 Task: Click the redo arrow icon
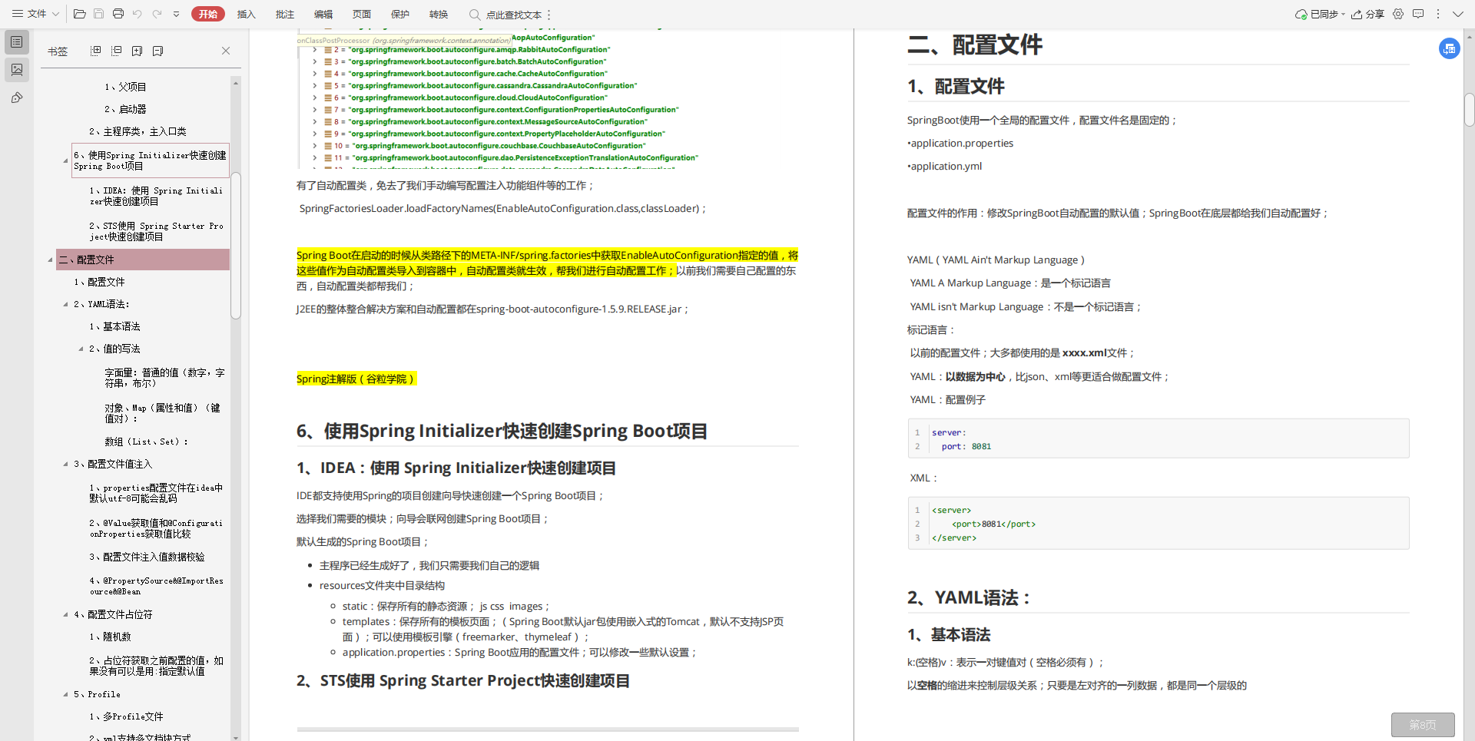point(157,14)
